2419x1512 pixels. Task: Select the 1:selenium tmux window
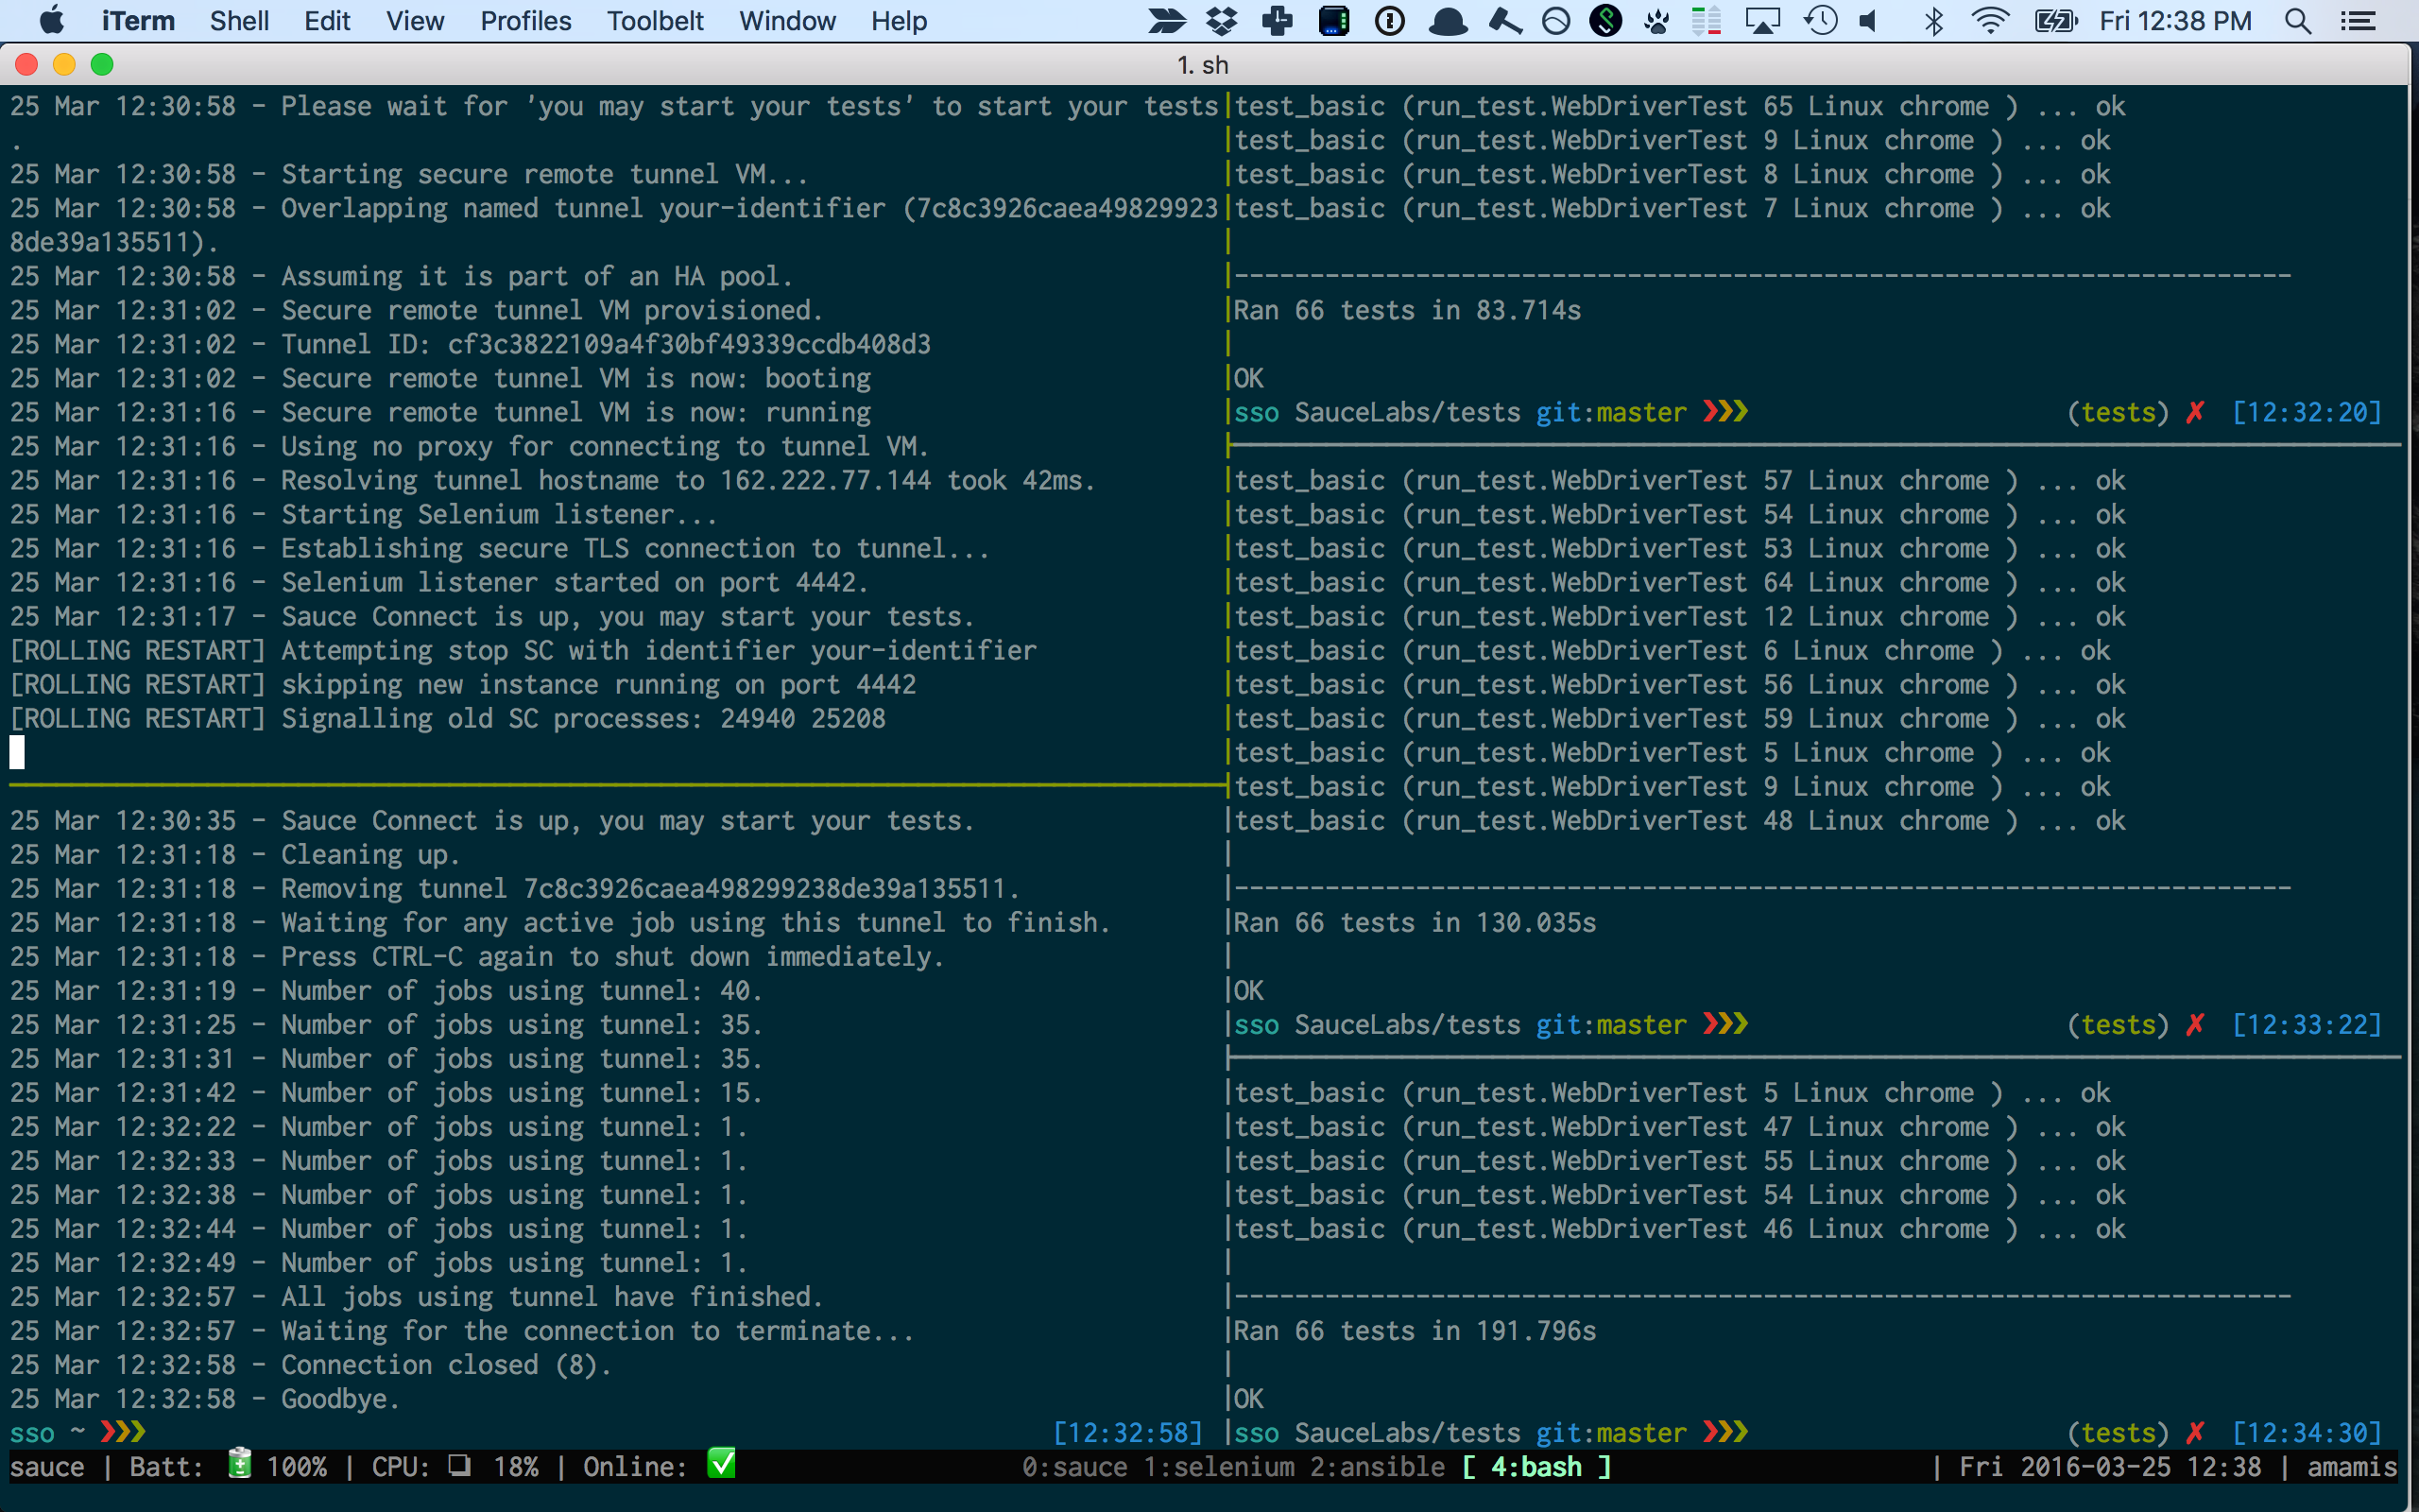(1219, 1467)
